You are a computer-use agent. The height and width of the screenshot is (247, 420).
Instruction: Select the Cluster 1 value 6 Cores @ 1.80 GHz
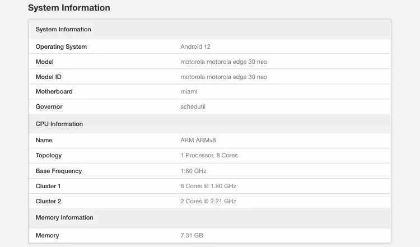coord(208,186)
